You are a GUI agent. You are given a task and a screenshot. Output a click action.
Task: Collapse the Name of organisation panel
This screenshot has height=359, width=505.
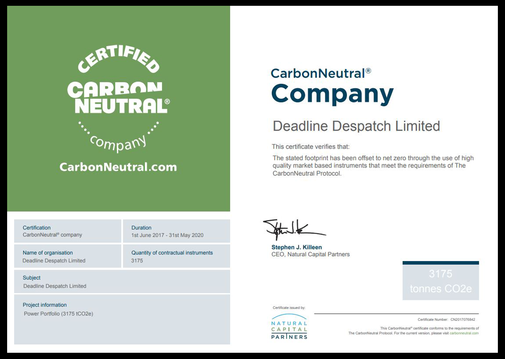point(67,256)
